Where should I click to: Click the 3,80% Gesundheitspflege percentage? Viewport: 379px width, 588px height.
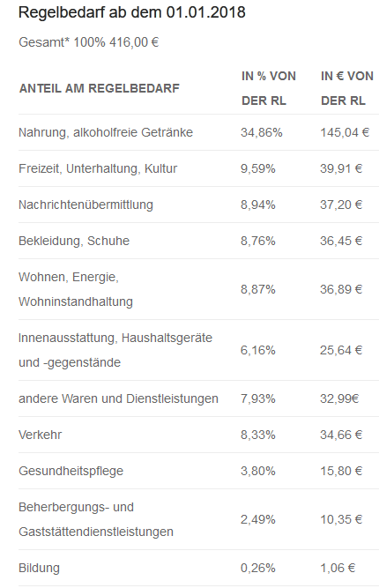(258, 471)
